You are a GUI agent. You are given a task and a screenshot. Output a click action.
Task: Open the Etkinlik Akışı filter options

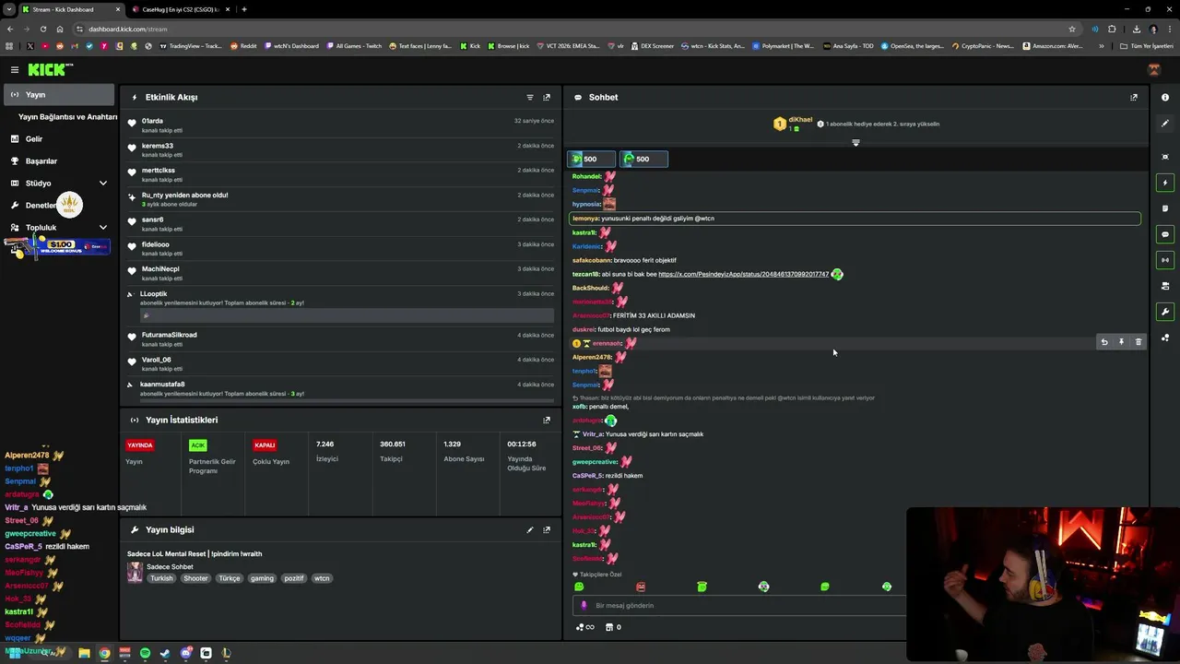pos(530,97)
